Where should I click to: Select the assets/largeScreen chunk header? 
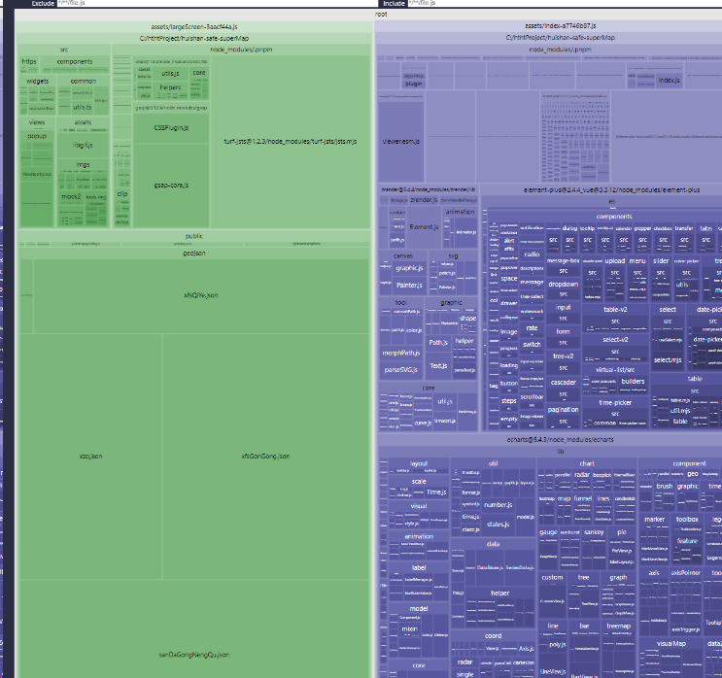coord(192,27)
